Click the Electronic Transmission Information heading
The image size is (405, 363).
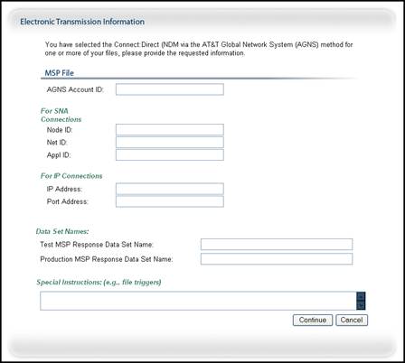point(82,22)
